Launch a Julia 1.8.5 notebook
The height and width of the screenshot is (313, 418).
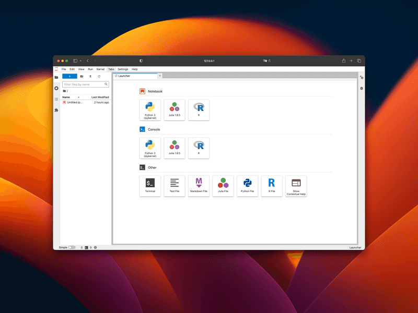tap(175, 110)
